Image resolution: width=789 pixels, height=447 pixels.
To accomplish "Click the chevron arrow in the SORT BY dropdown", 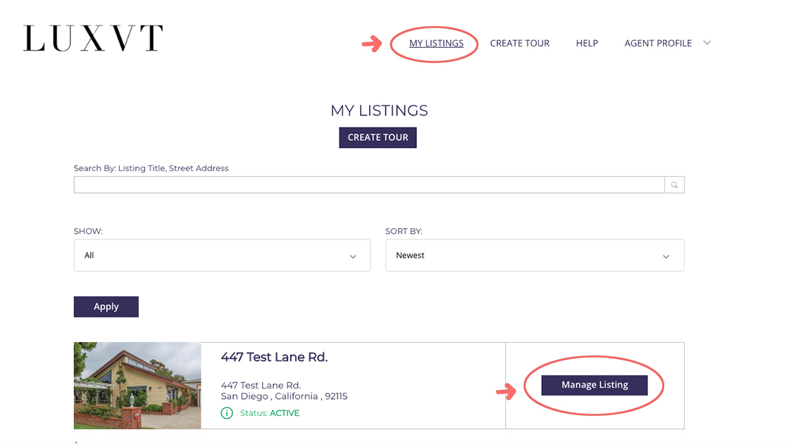I will (x=666, y=256).
